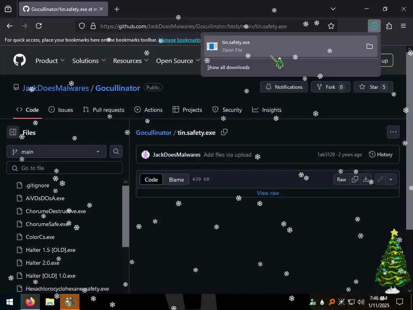
Task: Expand the Product menu
Action: click(50, 61)
